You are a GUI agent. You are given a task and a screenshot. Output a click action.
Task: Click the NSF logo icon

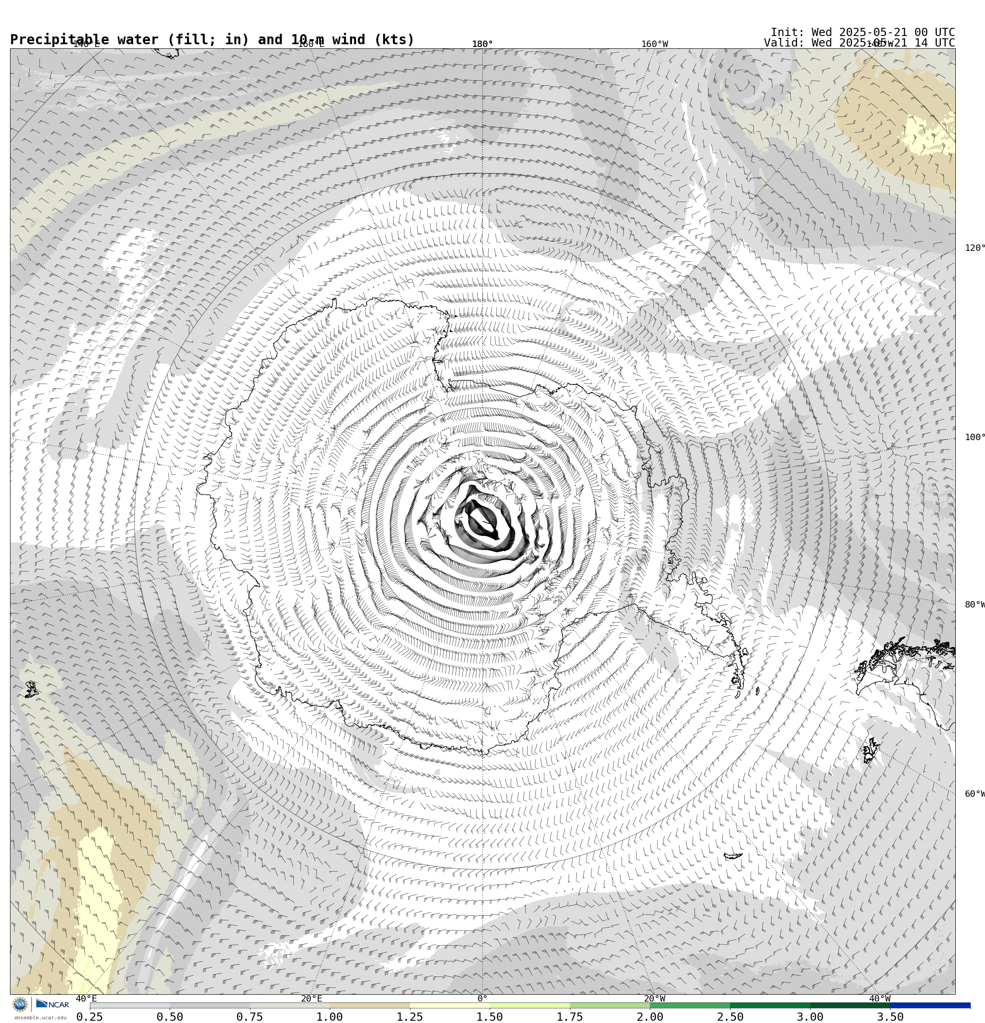click(20, 1004)
